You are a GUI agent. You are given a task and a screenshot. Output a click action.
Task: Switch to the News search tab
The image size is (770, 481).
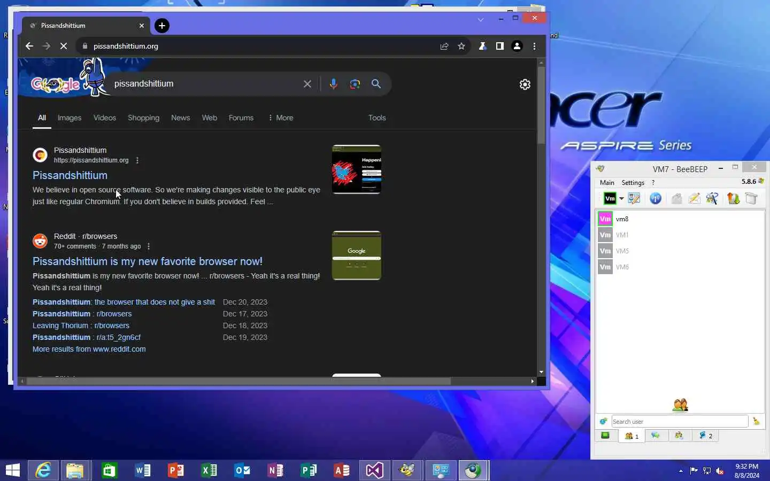coord(180,118)
